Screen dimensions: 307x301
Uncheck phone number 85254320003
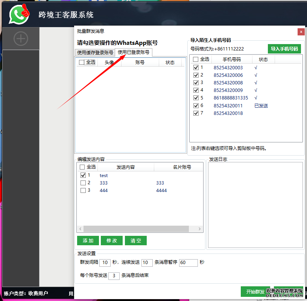[196, 67]
